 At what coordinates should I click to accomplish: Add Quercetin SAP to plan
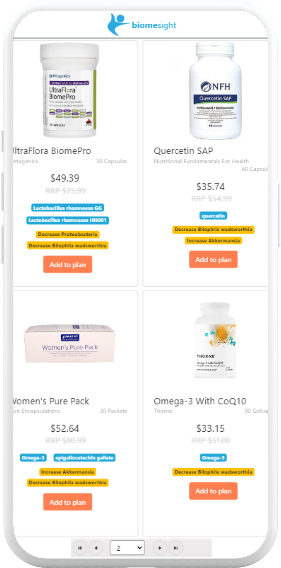pos(213,259)
